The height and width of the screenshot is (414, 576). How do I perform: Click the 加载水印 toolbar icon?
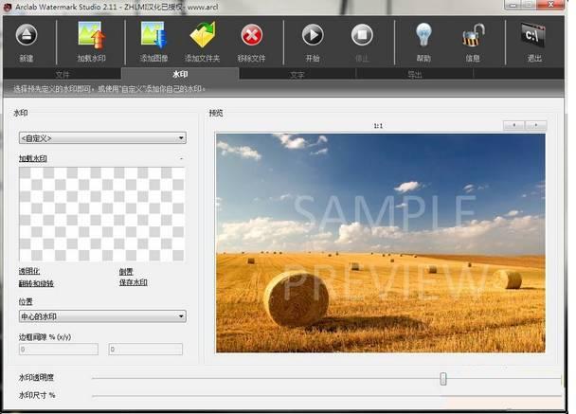point(92,35)
